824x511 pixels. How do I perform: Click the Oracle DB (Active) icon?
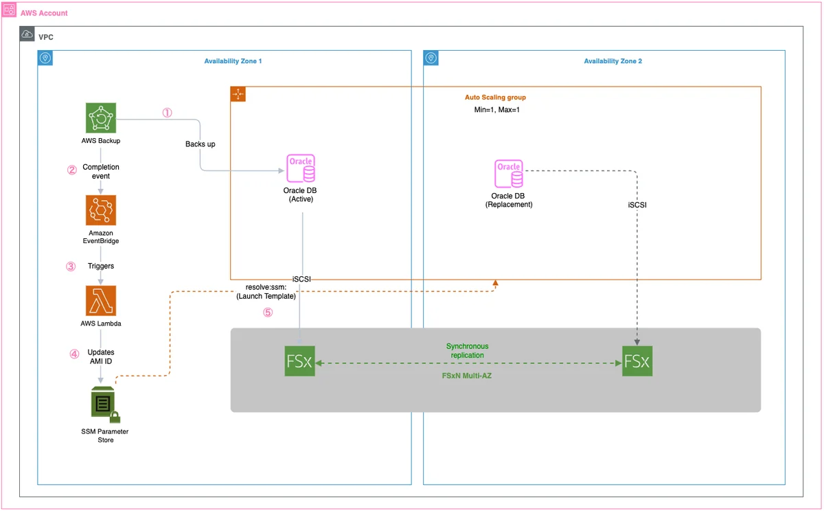[300, 169]
